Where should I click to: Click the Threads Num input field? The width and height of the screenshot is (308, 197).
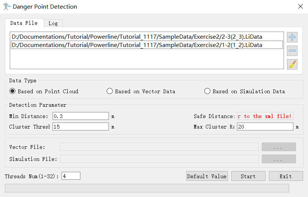[71, 176]
